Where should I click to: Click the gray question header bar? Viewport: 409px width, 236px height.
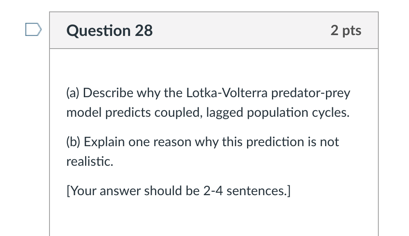click(x=214, y=30)
